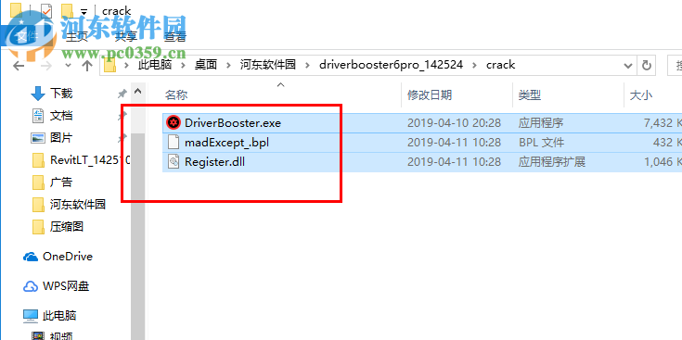Click the 应用程序扩展 type cell
Screen dimensions: 682x340
click(551, 162)
